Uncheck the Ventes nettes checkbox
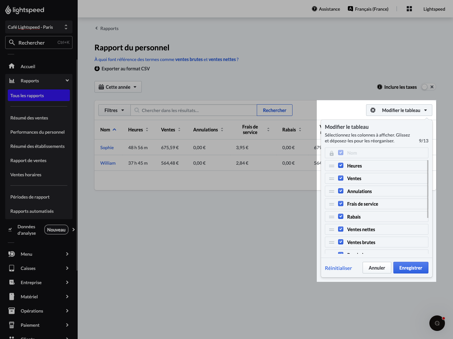Viewport: 453px width, 339px height. tap(341, 229)
